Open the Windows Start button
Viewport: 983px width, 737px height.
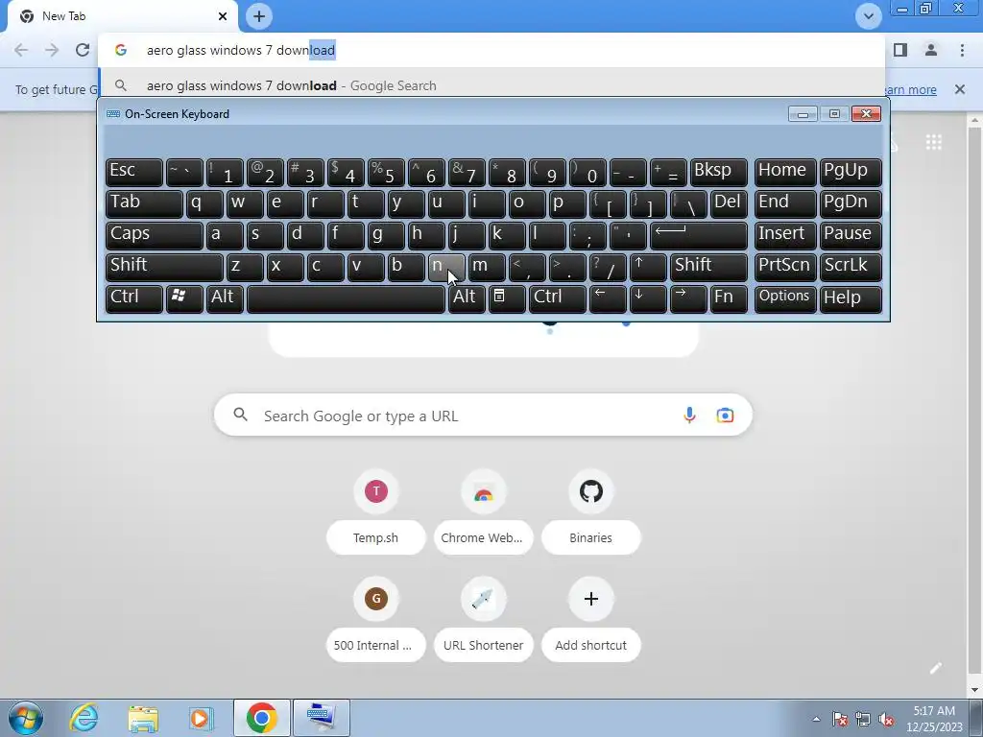click(25, 718)
